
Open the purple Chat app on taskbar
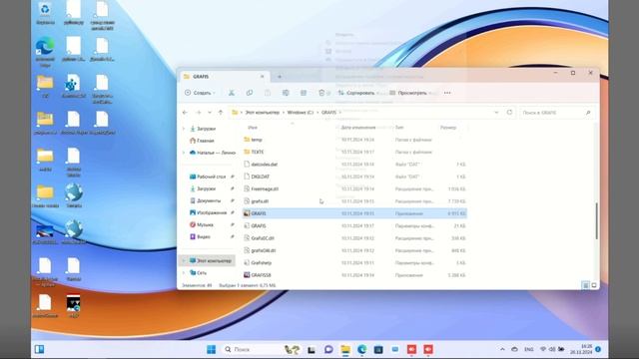tap(328, 349)
